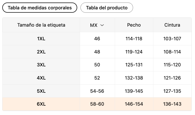Switch to Tabla del producto tab

click(107, 8)
